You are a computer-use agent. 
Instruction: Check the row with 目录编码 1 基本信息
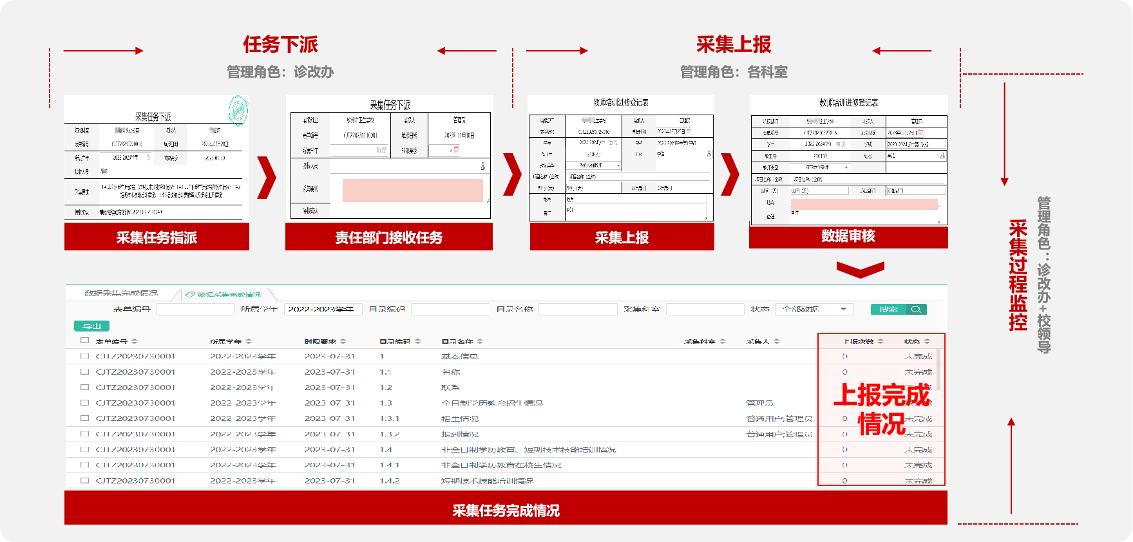[x=84, y=356]
